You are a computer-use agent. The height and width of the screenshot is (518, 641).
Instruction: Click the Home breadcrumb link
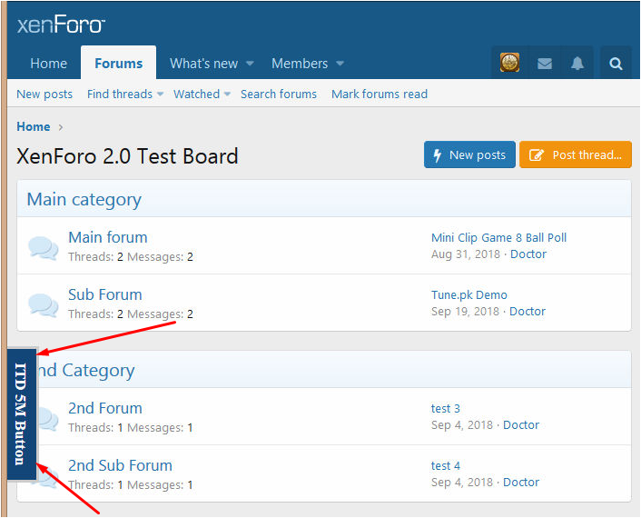pyautogui.click(x=33, y=127)
